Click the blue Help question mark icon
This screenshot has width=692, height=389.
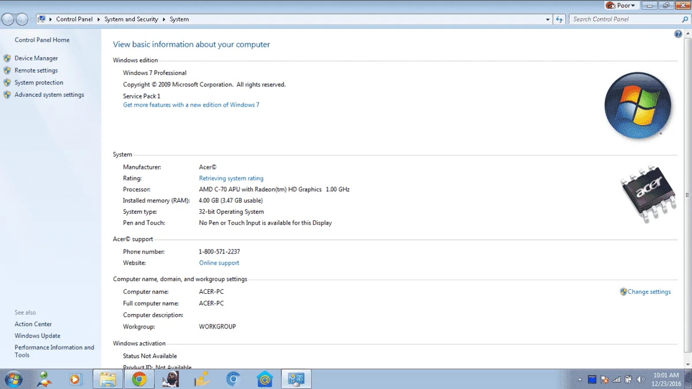[x=678, y=34]
